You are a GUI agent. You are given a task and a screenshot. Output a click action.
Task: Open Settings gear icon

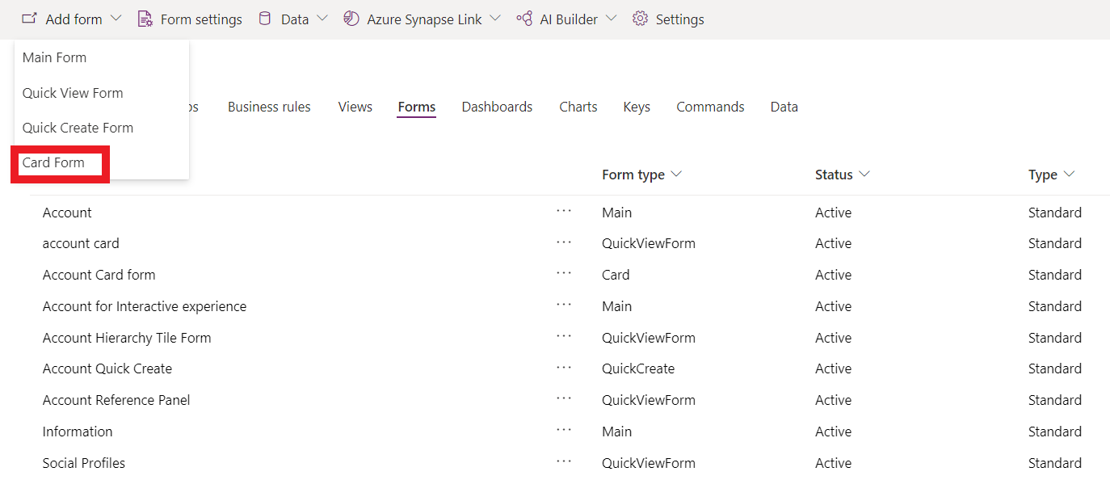coord(641,19)
